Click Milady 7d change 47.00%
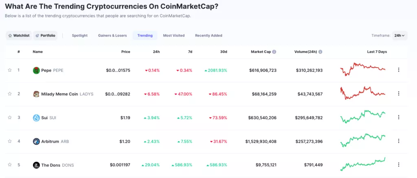 (x=184, y=94)
